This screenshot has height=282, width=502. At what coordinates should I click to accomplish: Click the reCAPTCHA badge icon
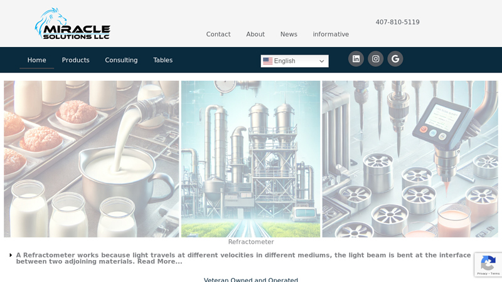488,264
